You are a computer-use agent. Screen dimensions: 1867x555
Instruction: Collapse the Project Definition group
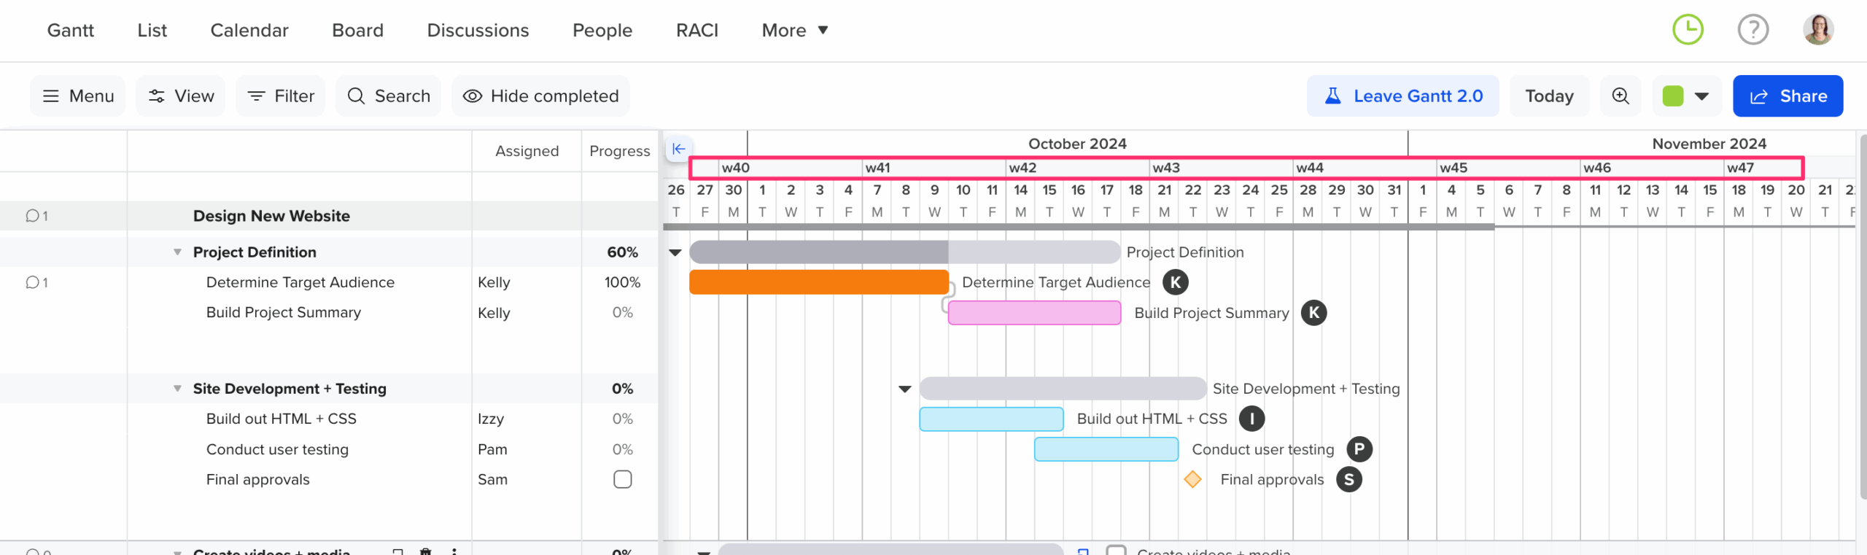177,252
